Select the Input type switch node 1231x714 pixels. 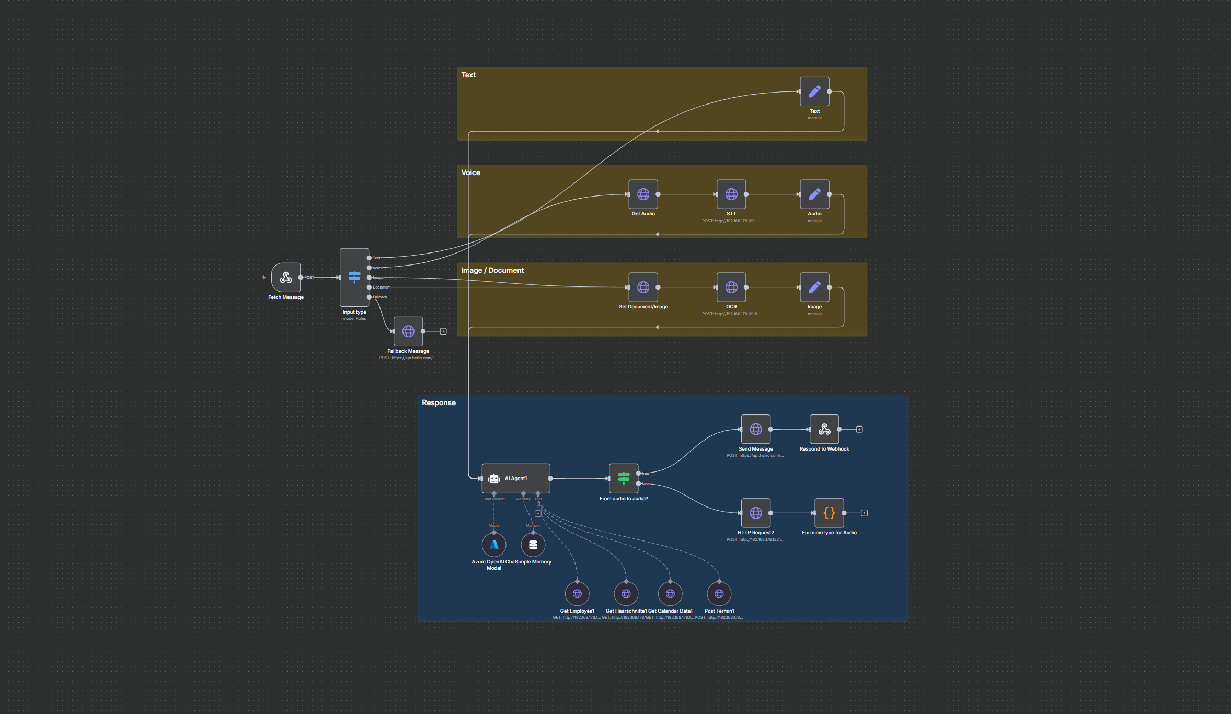click(x=354, y=278)
